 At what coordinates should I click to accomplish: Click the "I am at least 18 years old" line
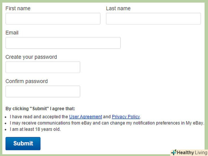(x=35, y=129)
